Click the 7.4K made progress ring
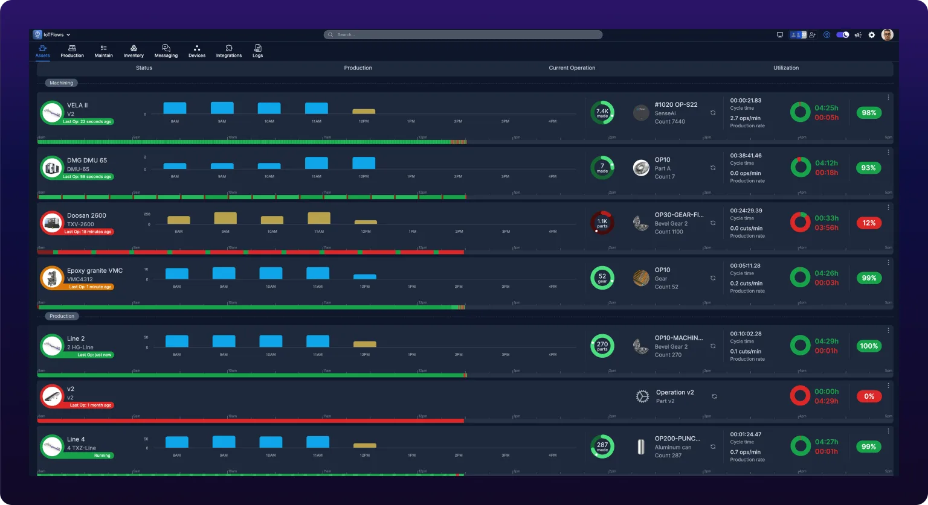 (602, 113)
